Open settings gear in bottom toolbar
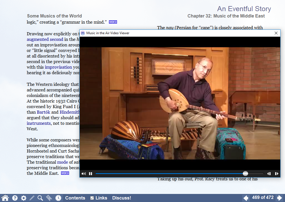Image resolution: width=285 pixels, height=202 pixels. pyautogui.click(x=24, y=198)
